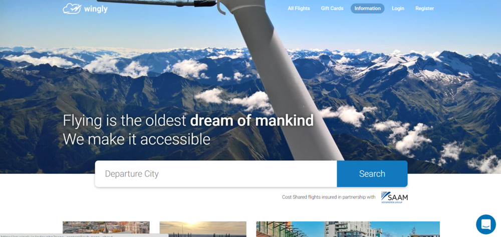This screenshot has height=237, width=501.
Task: Open the sunset destination thumbnail
Action: [x=203, y=229]
